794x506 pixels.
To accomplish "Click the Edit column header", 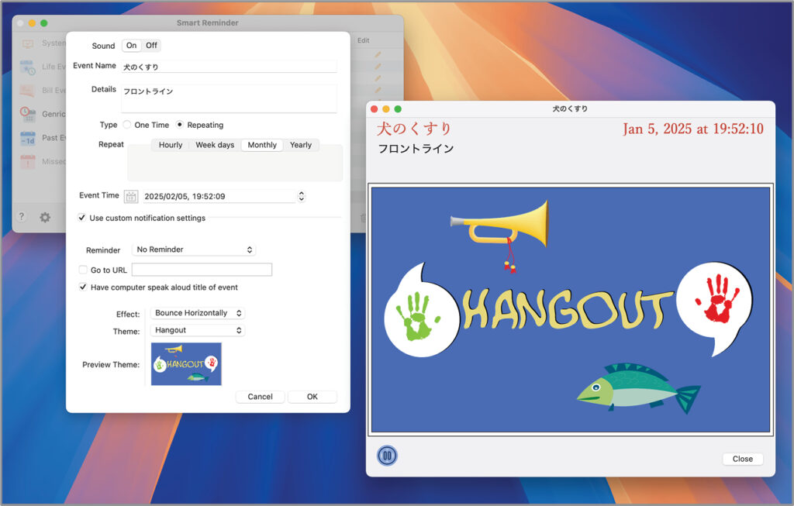I will click(364, 40).
